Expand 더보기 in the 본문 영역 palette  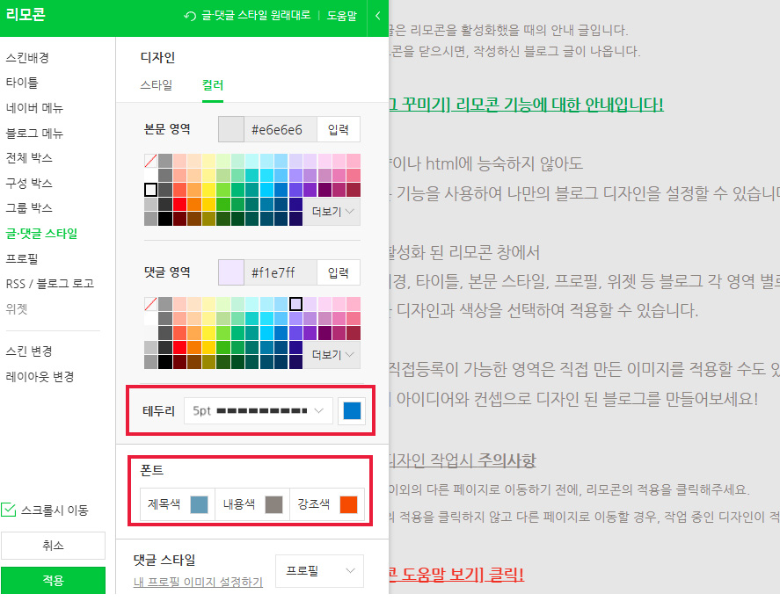coord(332,211)
